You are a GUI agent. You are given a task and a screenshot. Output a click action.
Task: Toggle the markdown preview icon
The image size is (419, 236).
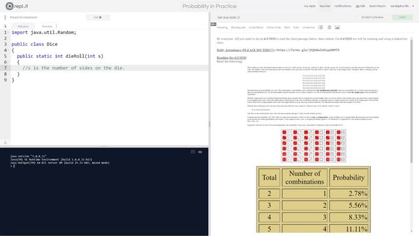pos(213,24)
